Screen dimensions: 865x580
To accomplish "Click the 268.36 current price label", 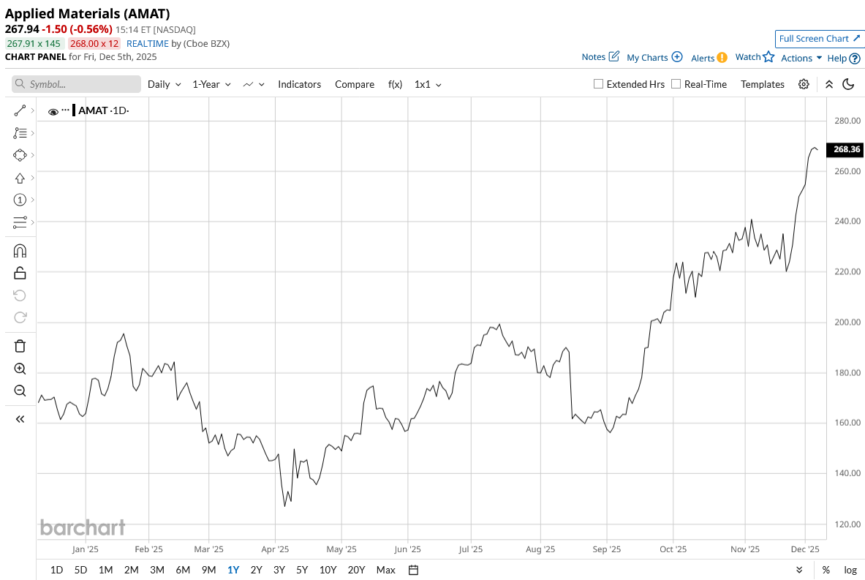I will tap(845, 149).
